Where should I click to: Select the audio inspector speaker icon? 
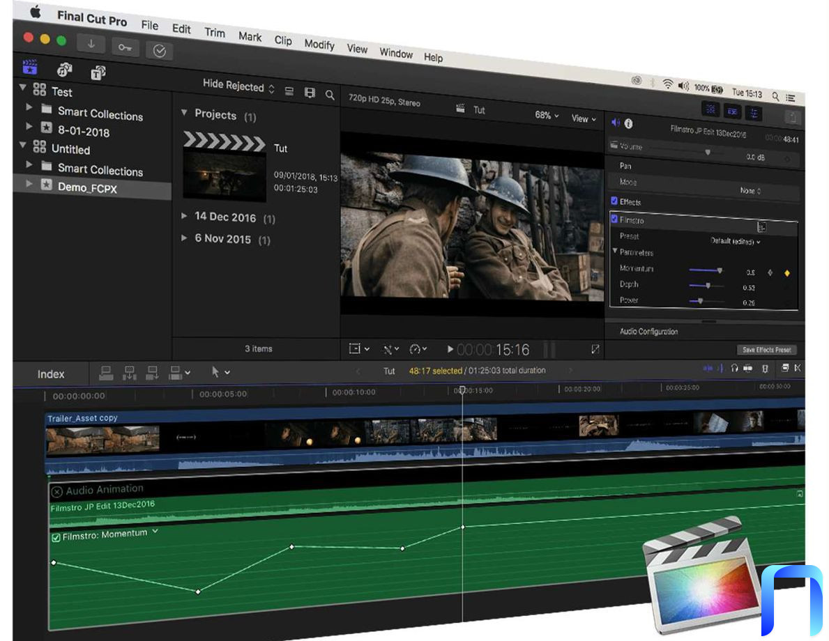click(616, 123)
